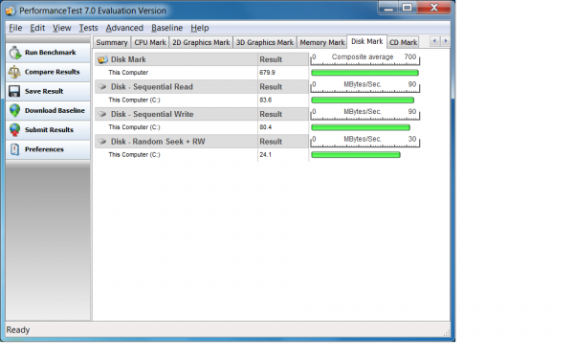Select the Disk Mark tab

[x=366, y=42]
